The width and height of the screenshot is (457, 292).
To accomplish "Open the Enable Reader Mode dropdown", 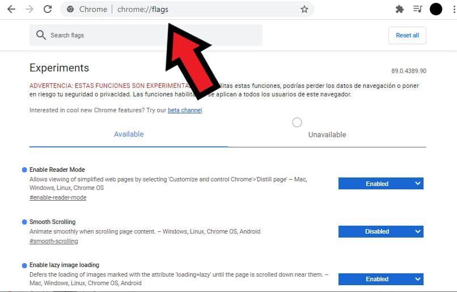I will click(x=380, y=184).
